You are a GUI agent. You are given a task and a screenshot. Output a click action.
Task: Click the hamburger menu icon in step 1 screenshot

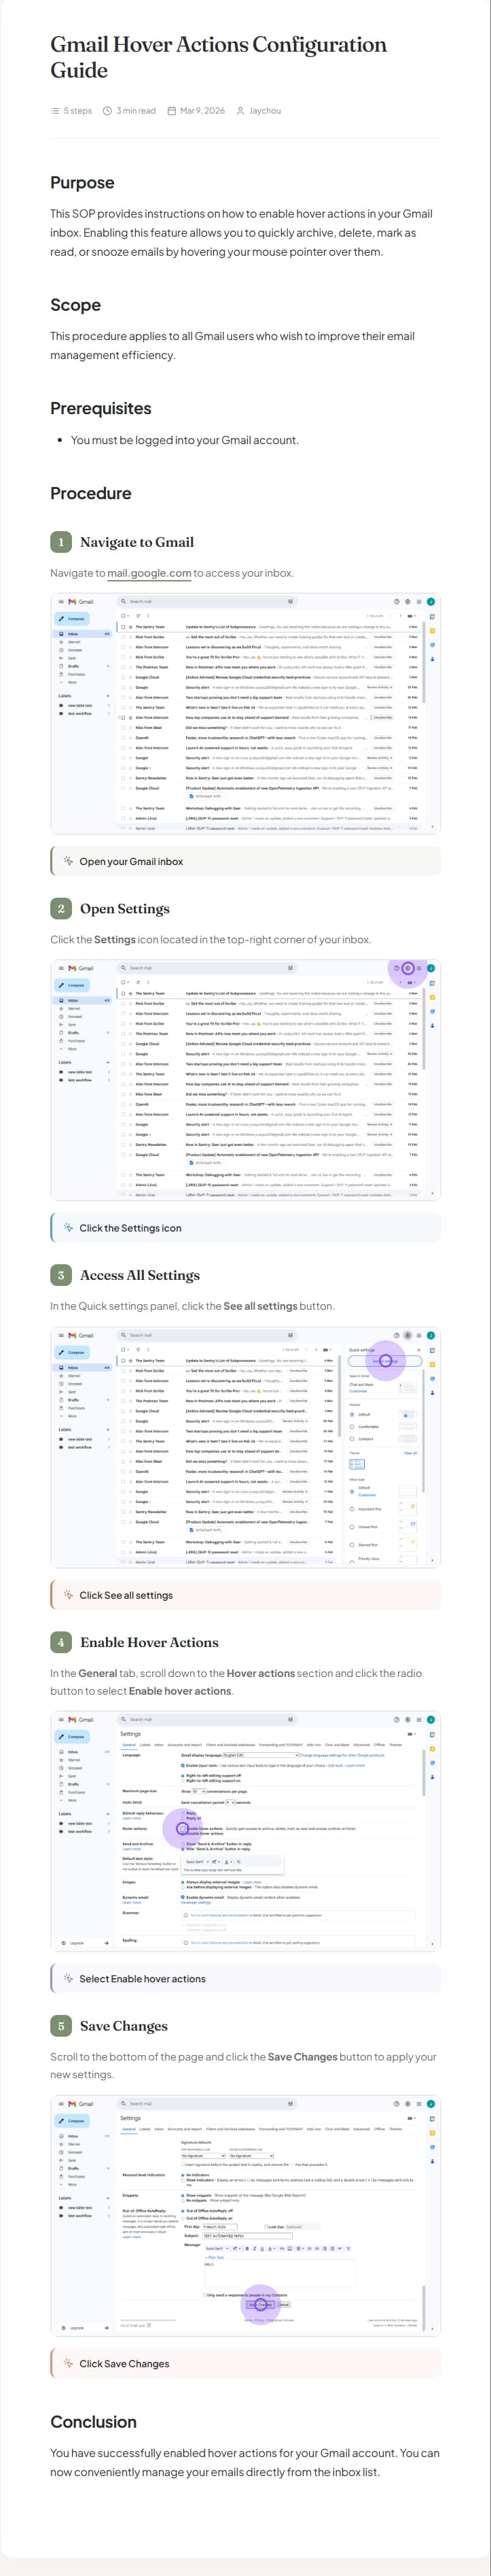click(61, 602)
